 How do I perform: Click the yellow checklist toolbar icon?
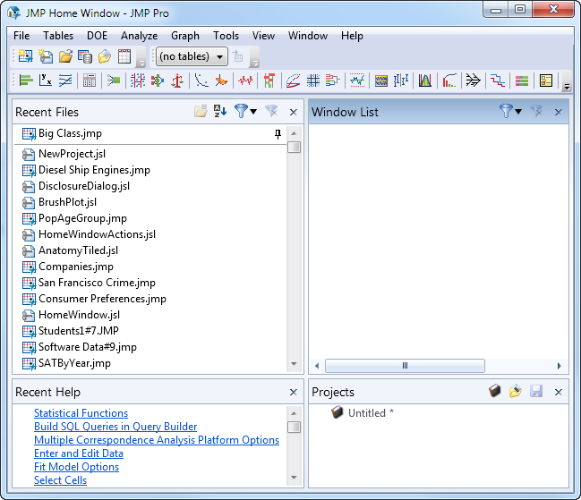(x=546, y=80)
